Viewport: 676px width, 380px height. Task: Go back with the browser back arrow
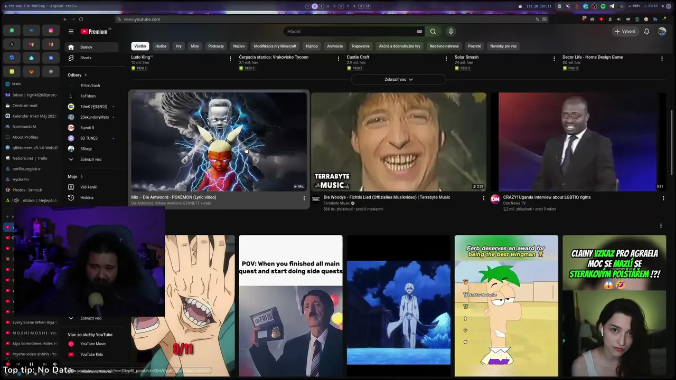tap(65, 20)
